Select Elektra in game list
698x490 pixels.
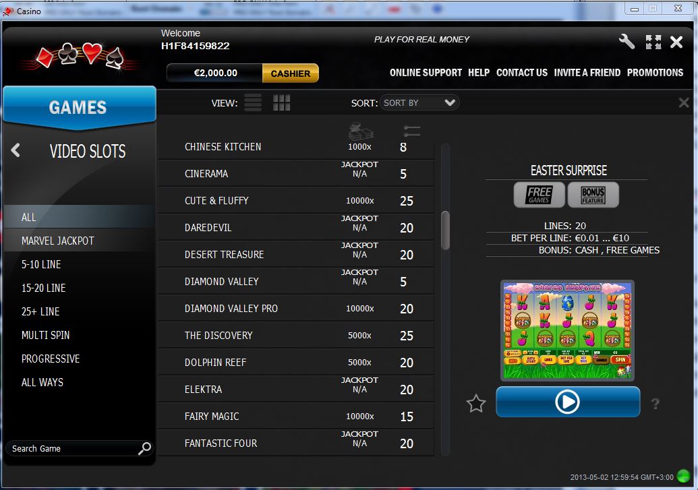point(296,390)
